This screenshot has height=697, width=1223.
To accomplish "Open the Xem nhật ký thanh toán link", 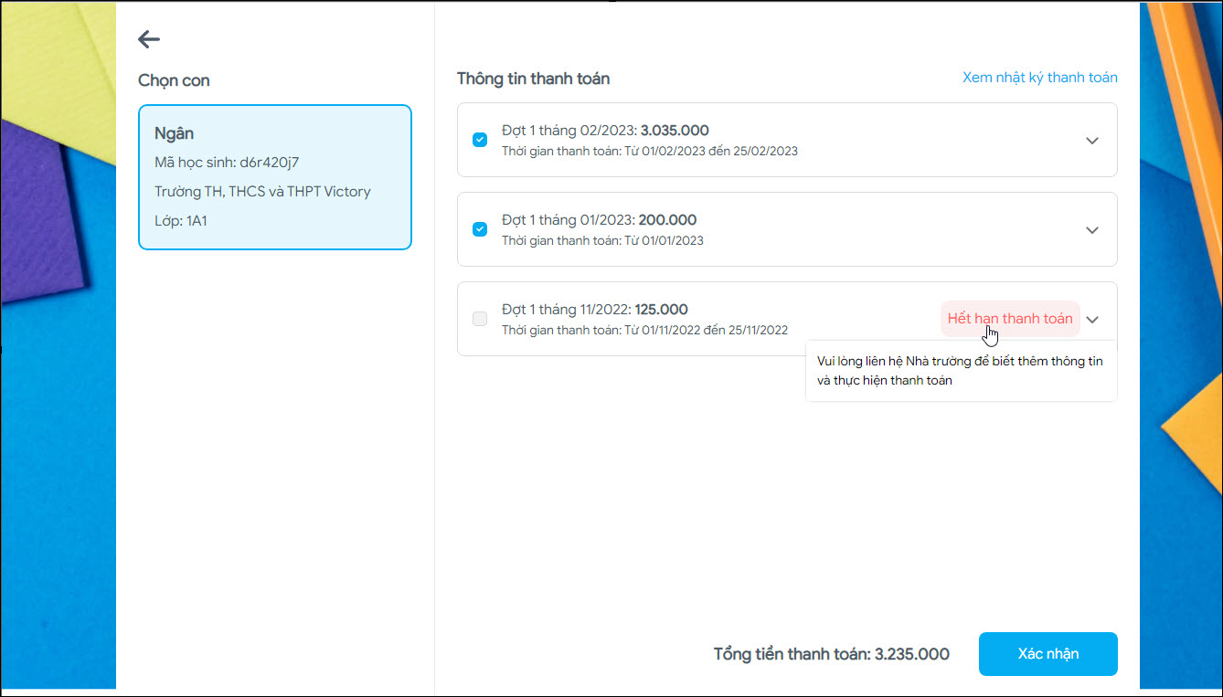I will 1039,78.
